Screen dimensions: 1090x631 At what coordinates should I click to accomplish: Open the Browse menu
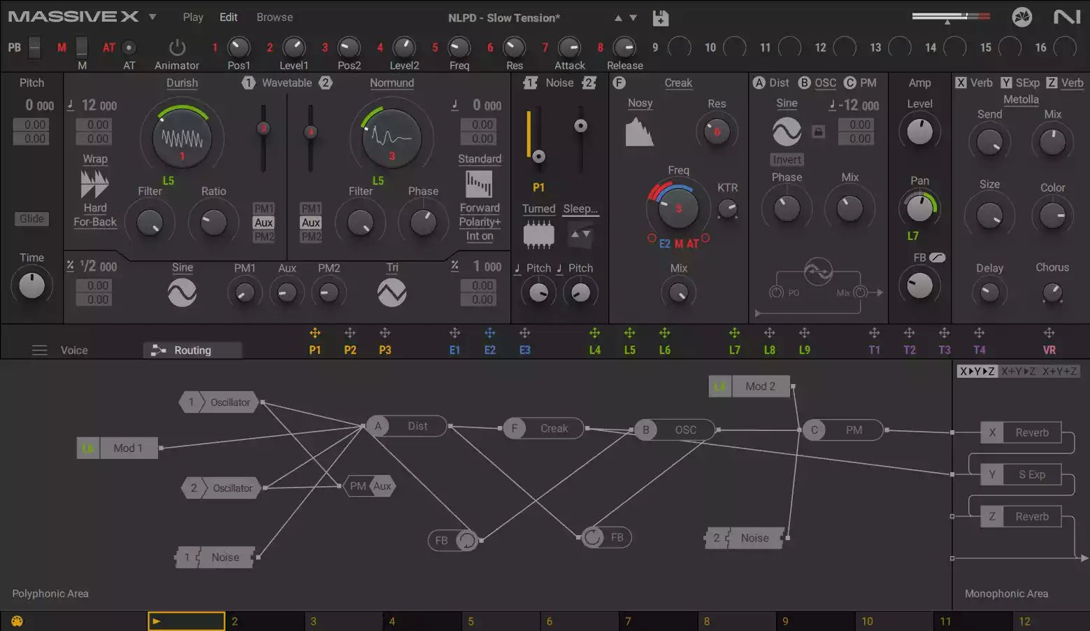(274, 17)
